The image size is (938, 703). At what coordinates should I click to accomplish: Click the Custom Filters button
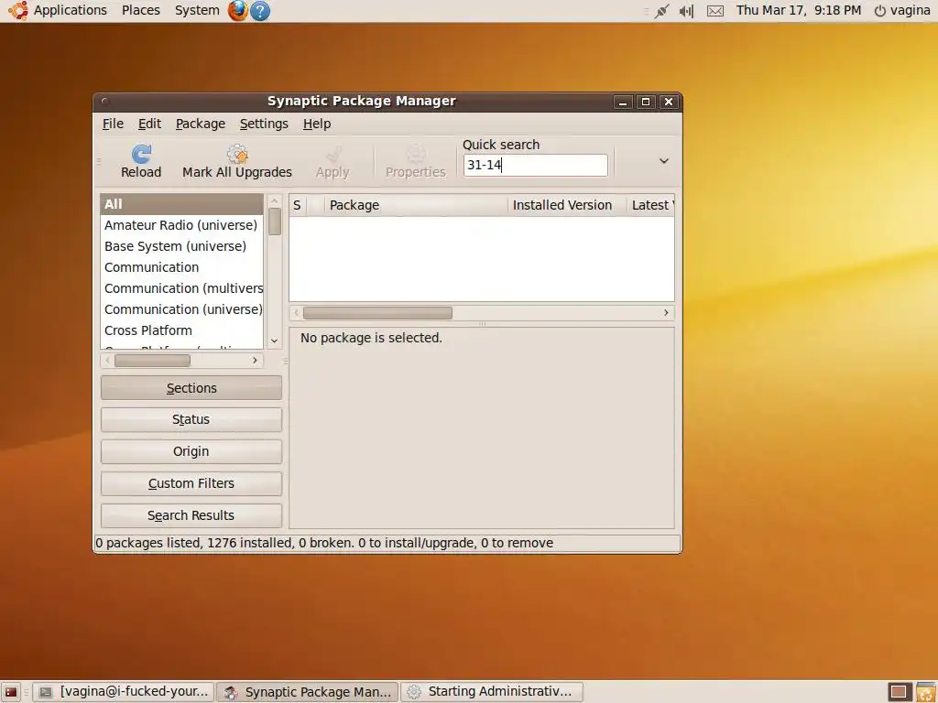coord(191,483)
